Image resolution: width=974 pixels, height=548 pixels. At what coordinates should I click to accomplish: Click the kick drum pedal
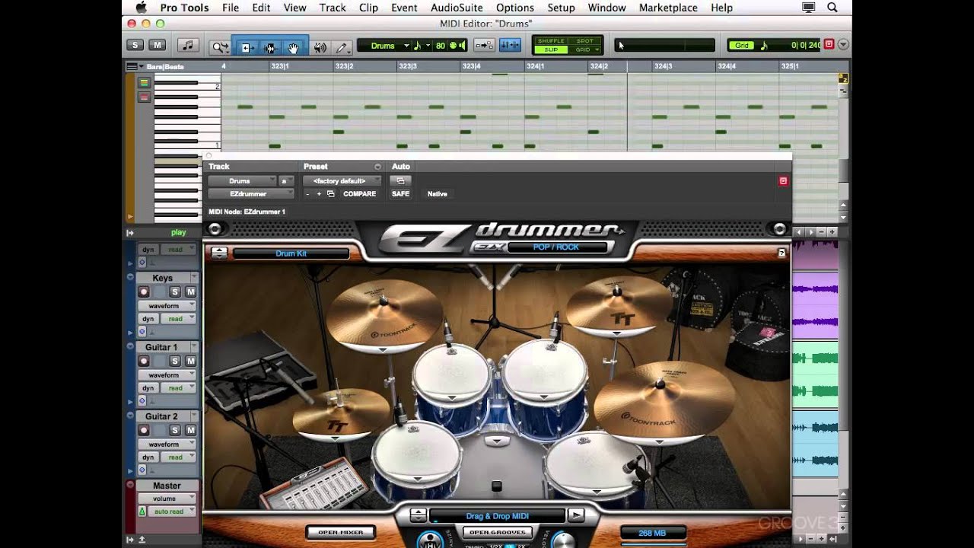[x=497, y=486]
